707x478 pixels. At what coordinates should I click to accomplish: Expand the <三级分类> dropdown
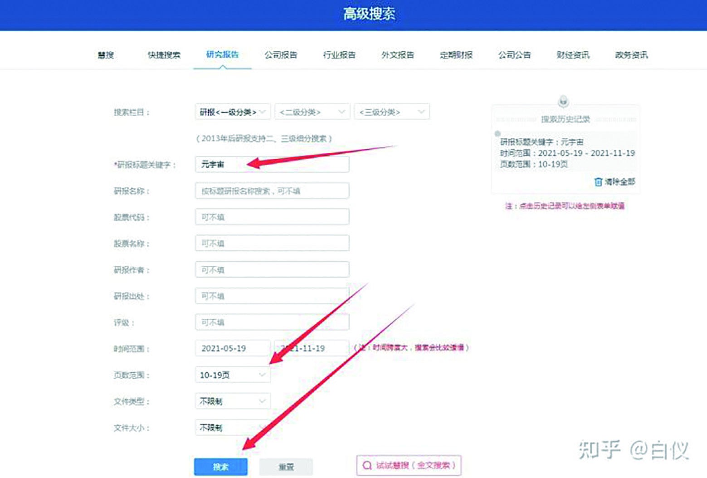coord(391,112)
